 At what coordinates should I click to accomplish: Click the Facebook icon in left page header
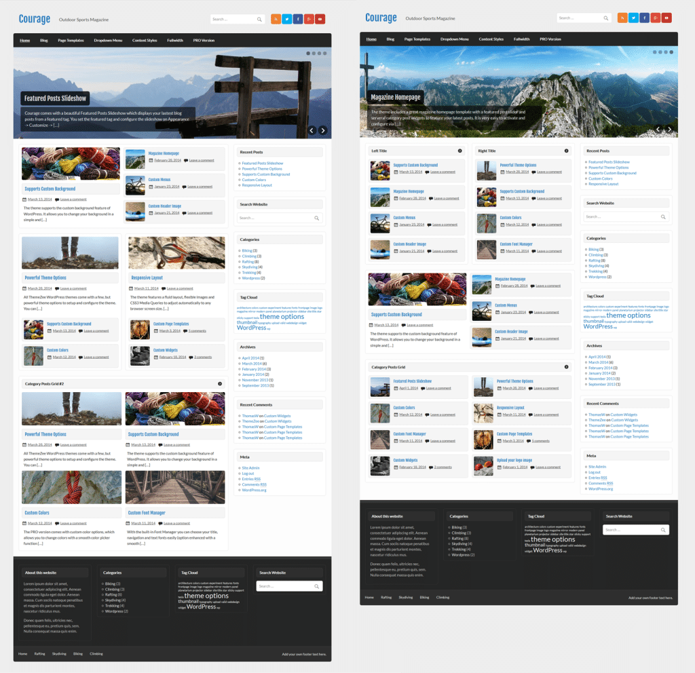pos(298,19)
